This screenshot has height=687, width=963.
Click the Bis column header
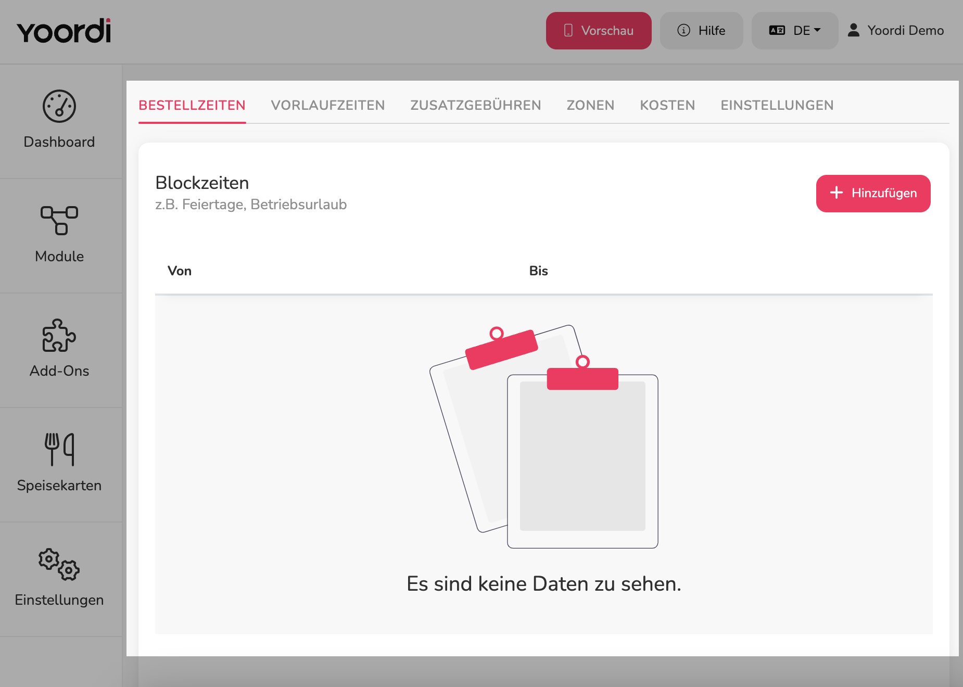point(539,271)
